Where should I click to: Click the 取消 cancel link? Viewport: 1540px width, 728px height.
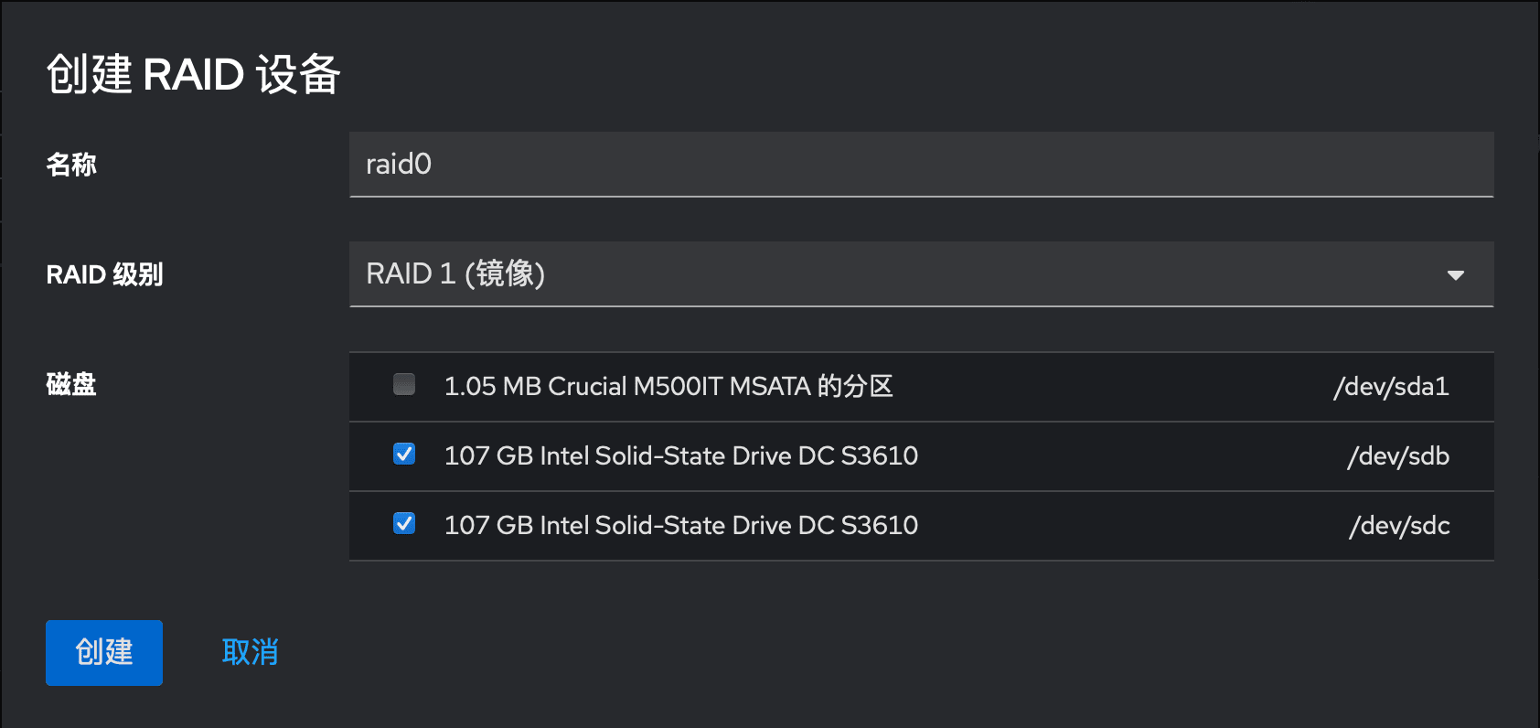pyautogui.click(x=250, y=653)
